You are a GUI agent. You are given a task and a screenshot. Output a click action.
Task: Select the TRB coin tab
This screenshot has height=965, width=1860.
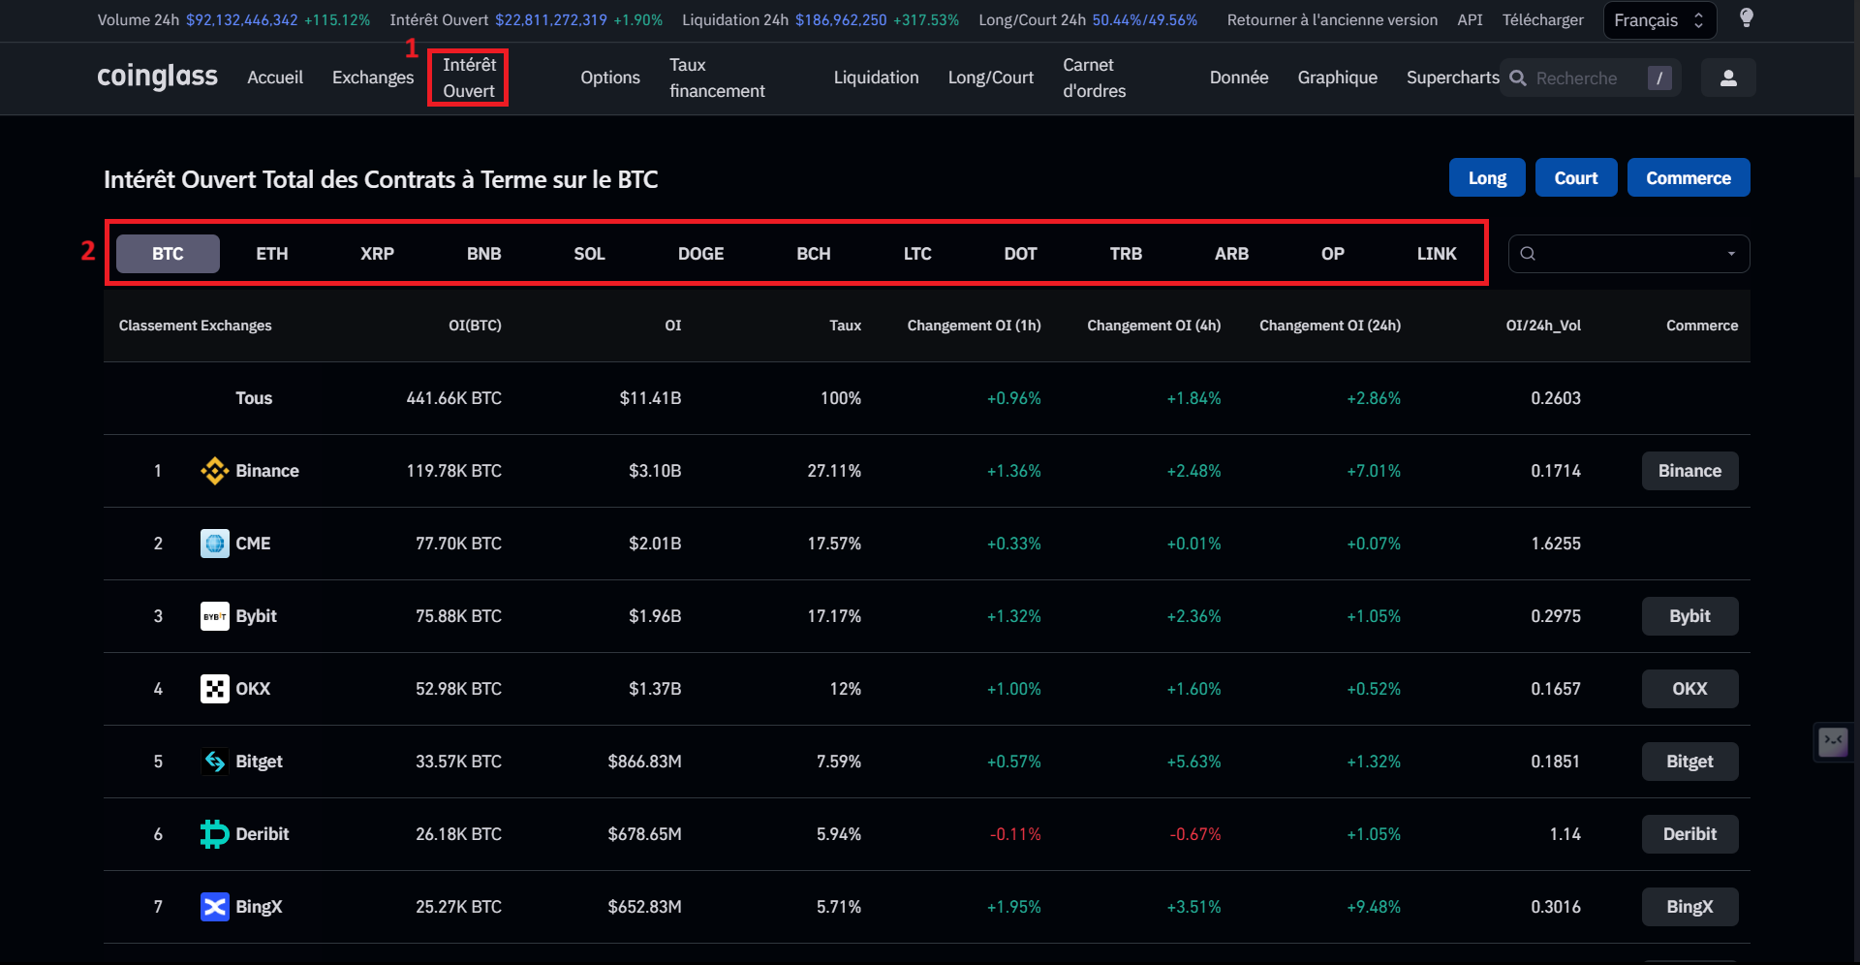(1126, 254)
